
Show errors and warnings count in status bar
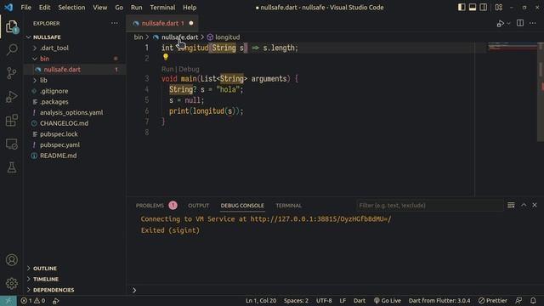point(32,301)
